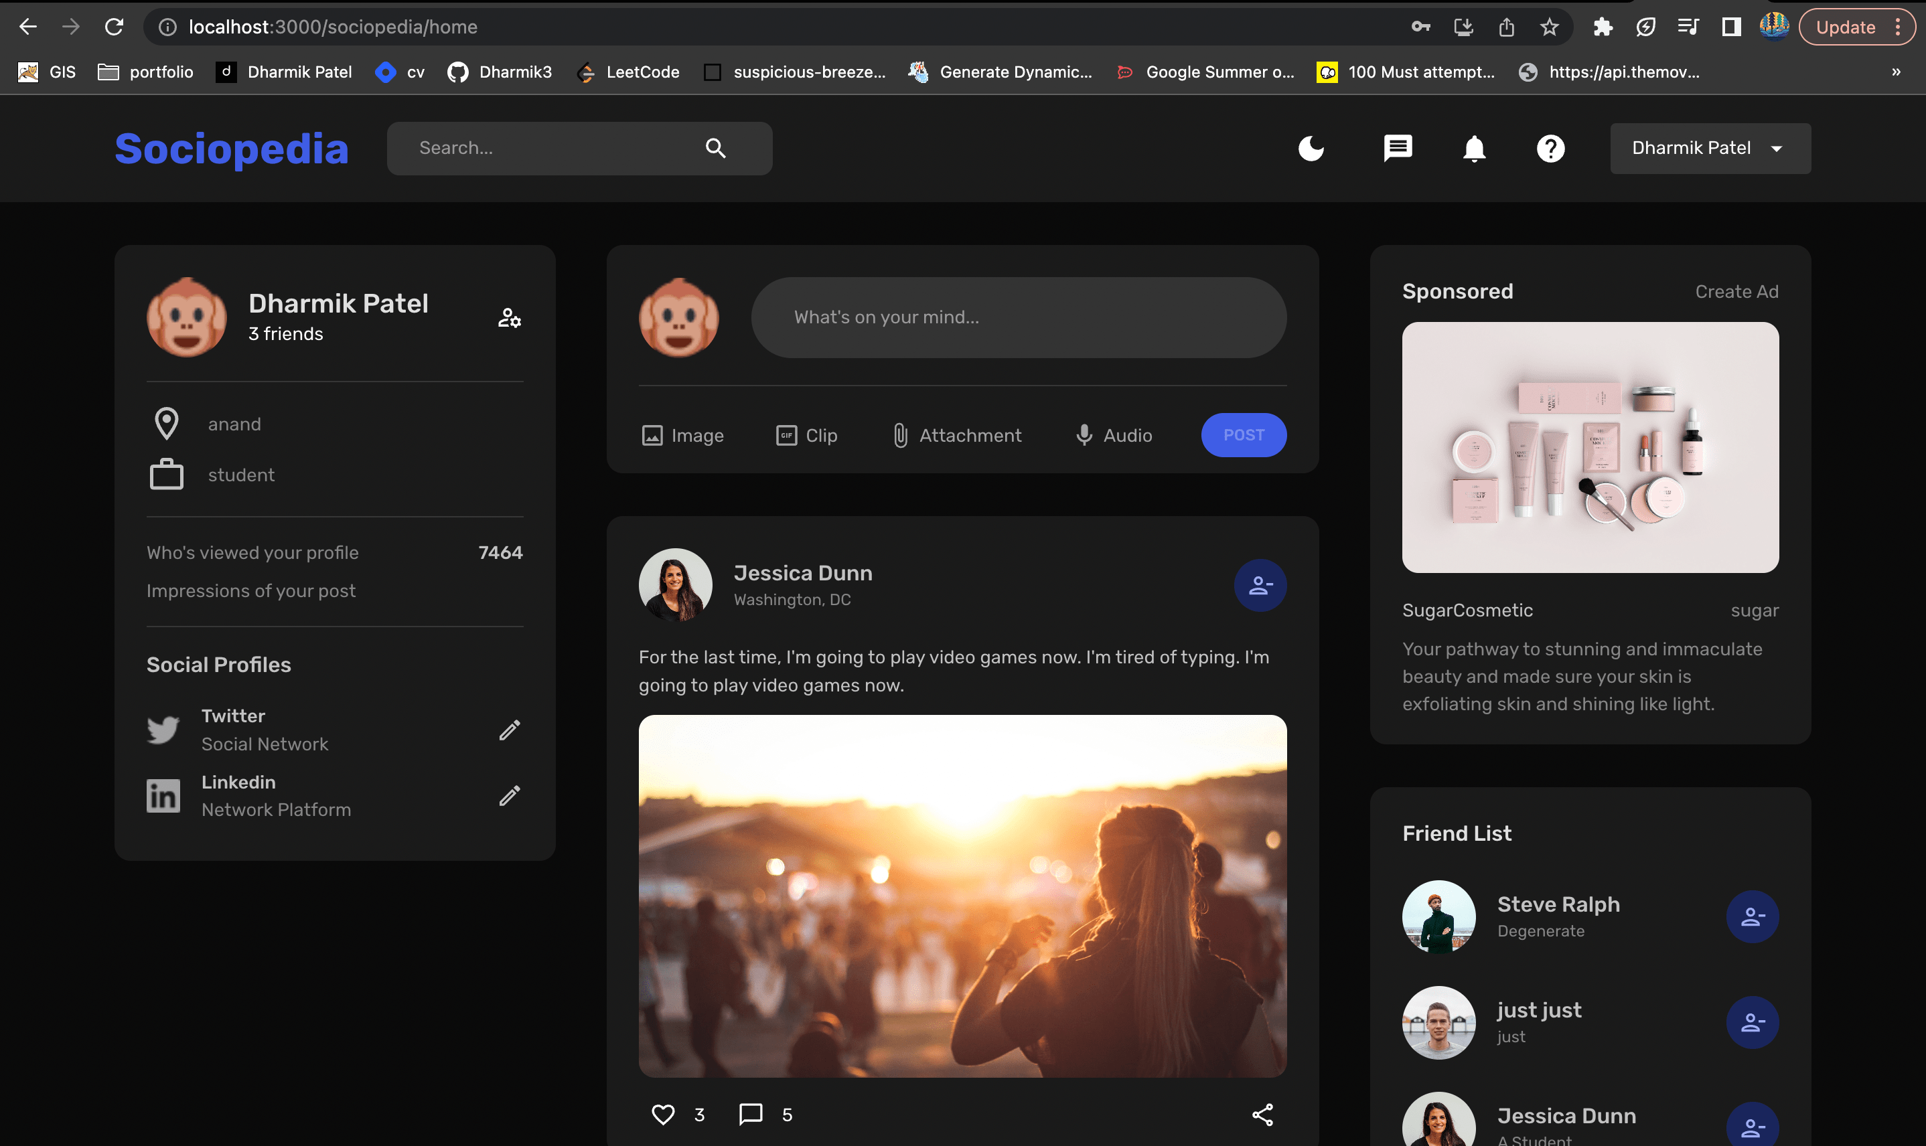Screen dimensions: 1926x1146
Task: Share Jessica Dunn's post
Action: pos(1262,1114)
